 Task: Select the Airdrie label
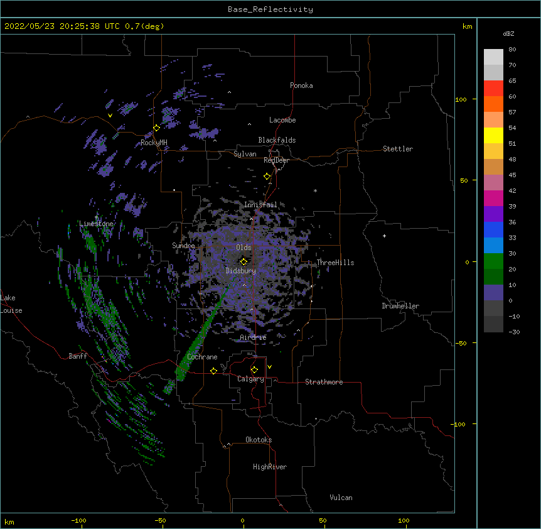coord(254,337)
